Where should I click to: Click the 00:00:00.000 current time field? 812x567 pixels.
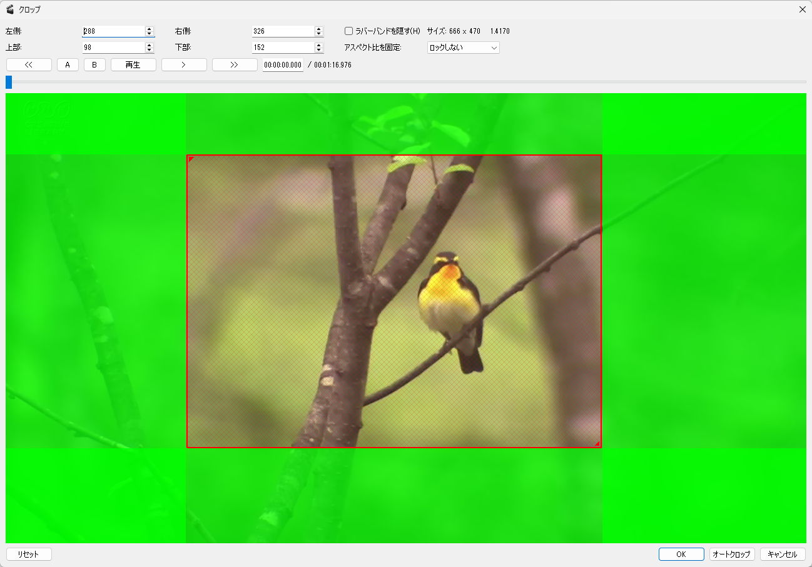coord(283,65)
